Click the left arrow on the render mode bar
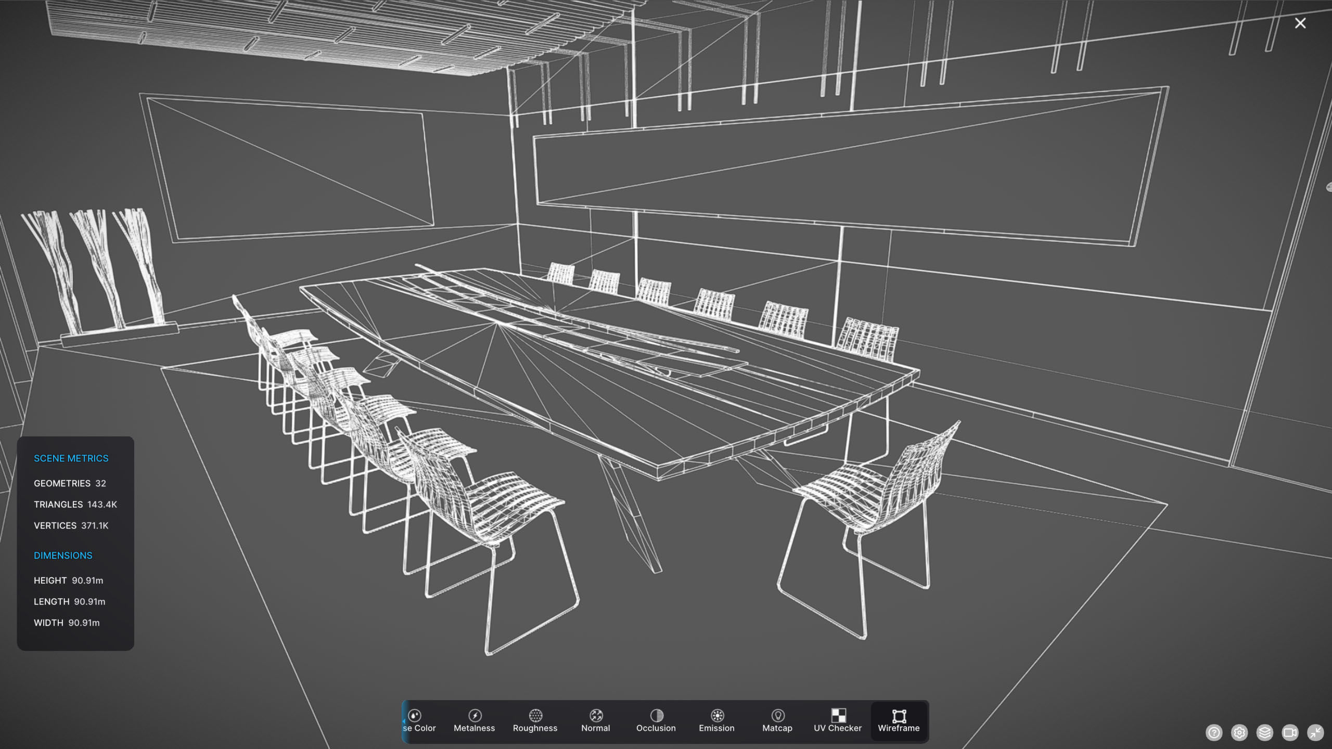 404,721
